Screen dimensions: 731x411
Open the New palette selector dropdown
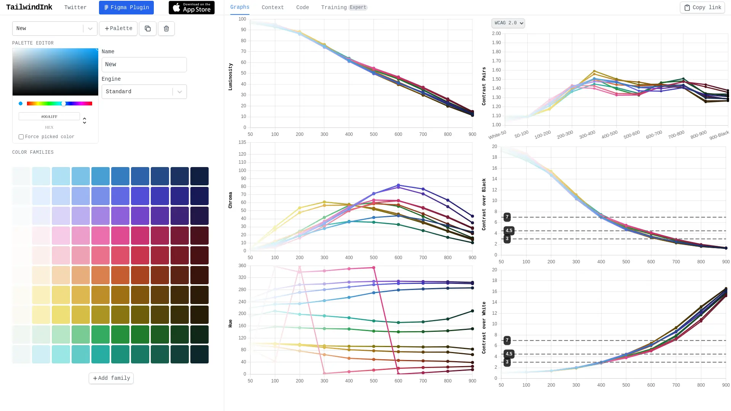[x=54, y=29]
